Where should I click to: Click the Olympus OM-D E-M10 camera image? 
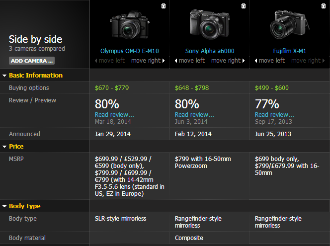point(129,25)
